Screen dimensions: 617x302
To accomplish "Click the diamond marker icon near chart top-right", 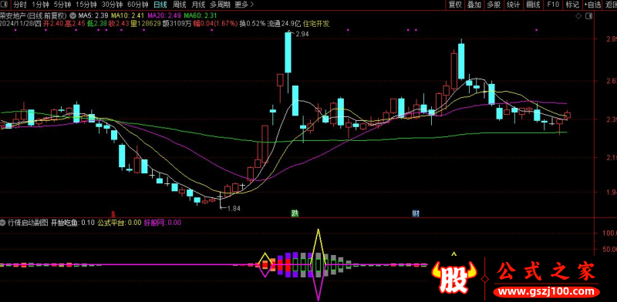I will click(x=578, y=16).
